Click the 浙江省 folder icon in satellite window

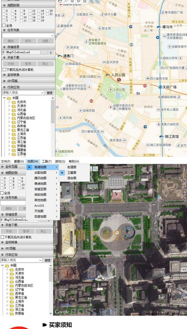12,309
